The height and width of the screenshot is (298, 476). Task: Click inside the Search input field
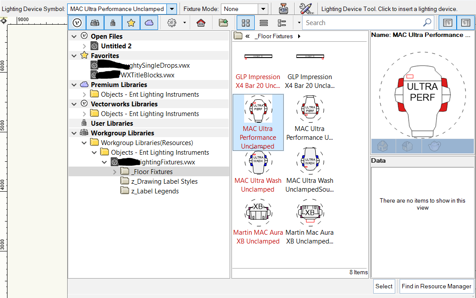[362, 23]
